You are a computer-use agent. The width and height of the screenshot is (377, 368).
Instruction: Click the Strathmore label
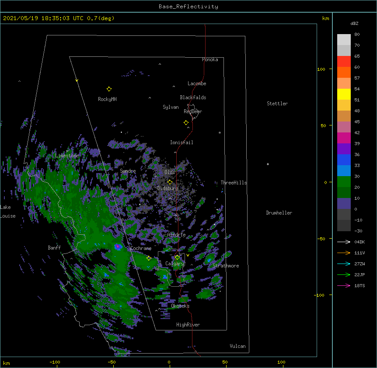(x=226, y=266)
